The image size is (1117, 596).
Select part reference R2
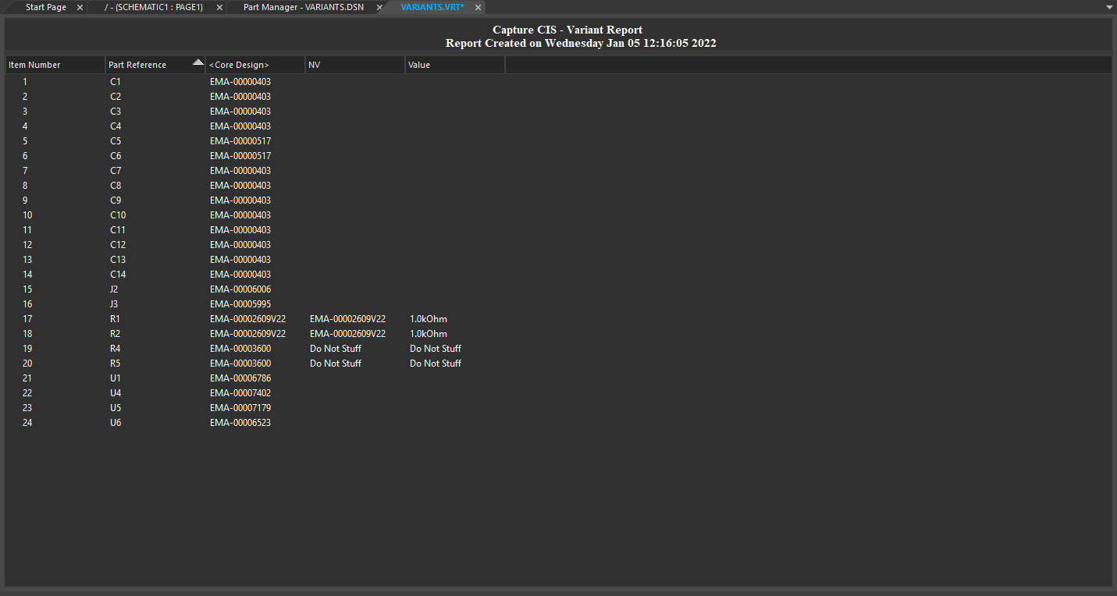tap(115, 333)
